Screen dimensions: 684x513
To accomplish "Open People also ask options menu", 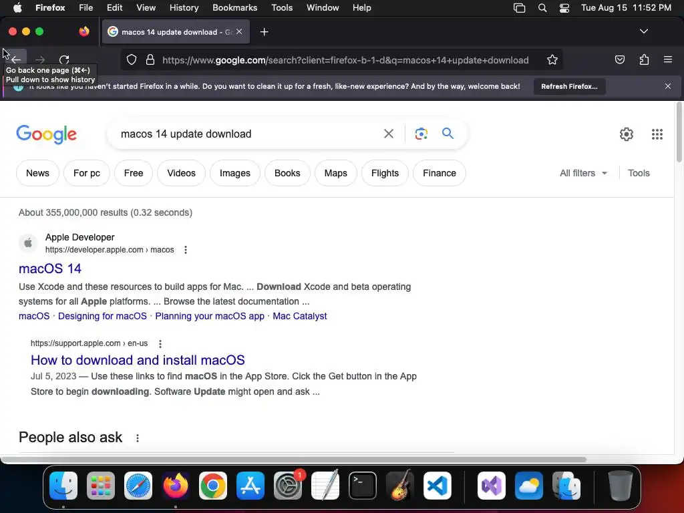I will [138, 438].
